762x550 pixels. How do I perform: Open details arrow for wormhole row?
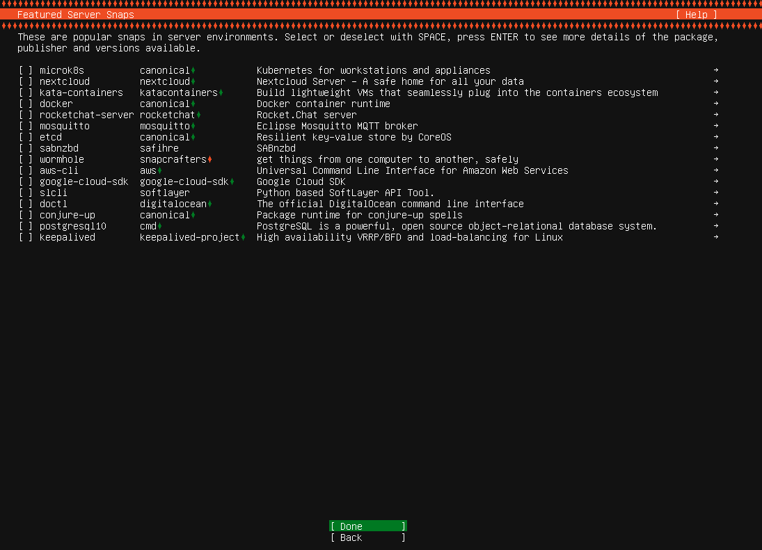click(x=716, y=159)
